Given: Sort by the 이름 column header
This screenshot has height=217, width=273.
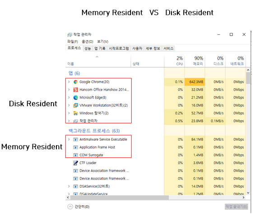Looking at the screenshot, I should coord(98,61).
